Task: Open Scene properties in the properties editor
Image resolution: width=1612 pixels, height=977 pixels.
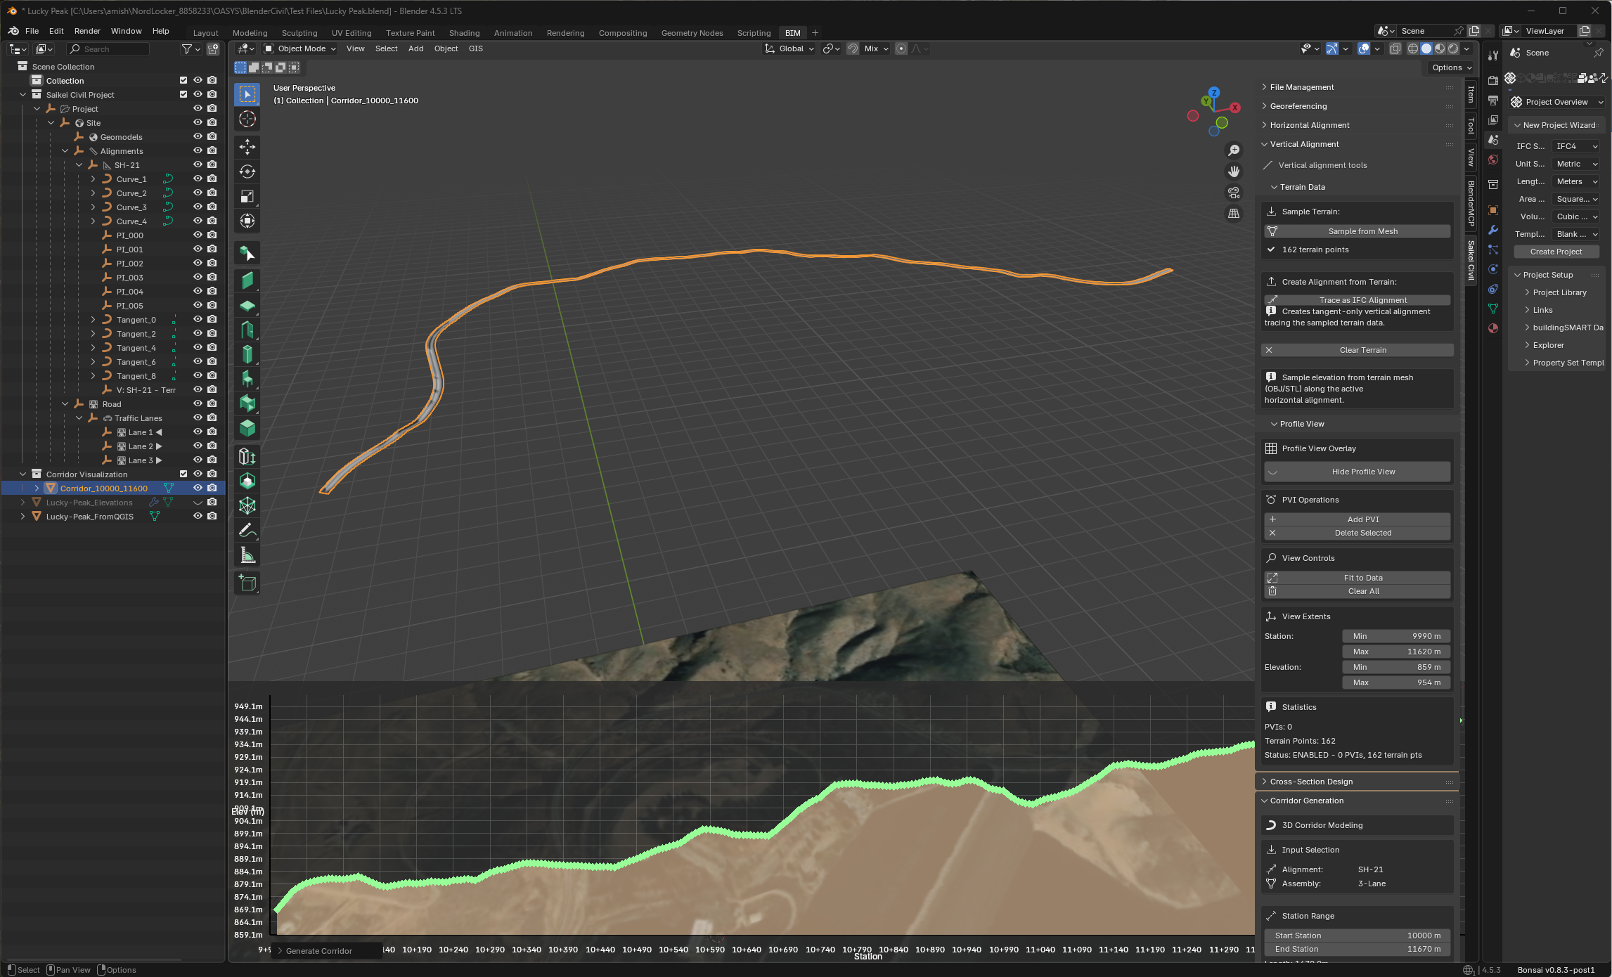Action: click(1493, 140)
